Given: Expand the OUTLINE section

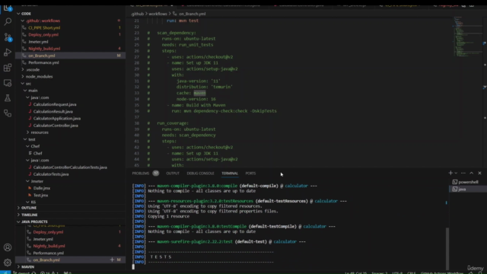Looking at the screenshot, I should coord(29,208).
